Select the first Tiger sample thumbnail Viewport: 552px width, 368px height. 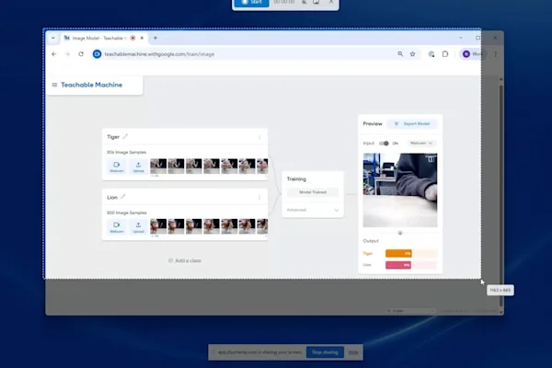(x=158, y=167)
